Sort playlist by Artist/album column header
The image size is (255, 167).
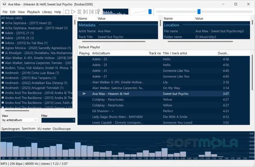pyautogui.click(x=118, y=53)
